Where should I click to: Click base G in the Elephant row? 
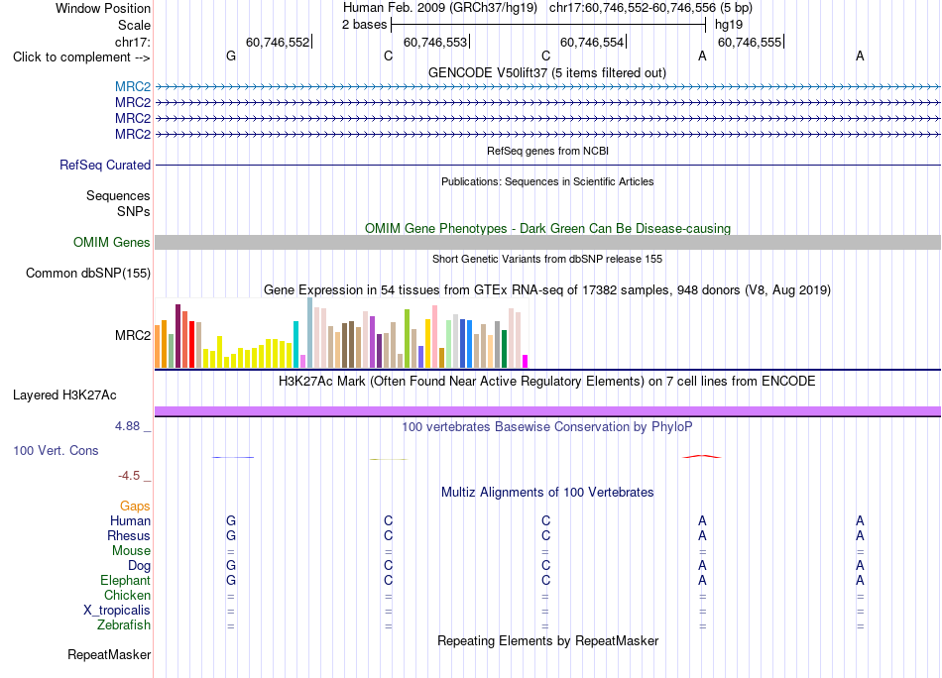231,581
